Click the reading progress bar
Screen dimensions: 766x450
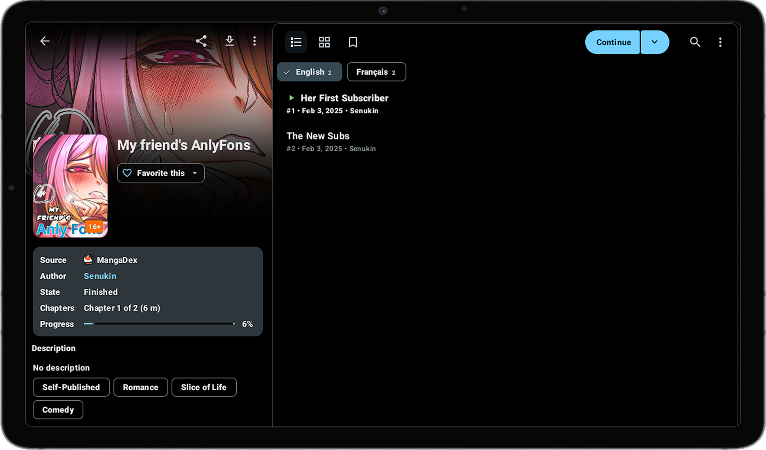160,324
